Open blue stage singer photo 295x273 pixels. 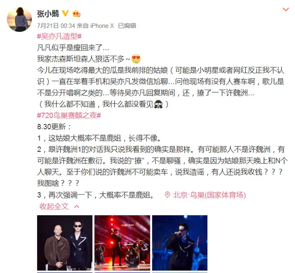coord(180,243)
